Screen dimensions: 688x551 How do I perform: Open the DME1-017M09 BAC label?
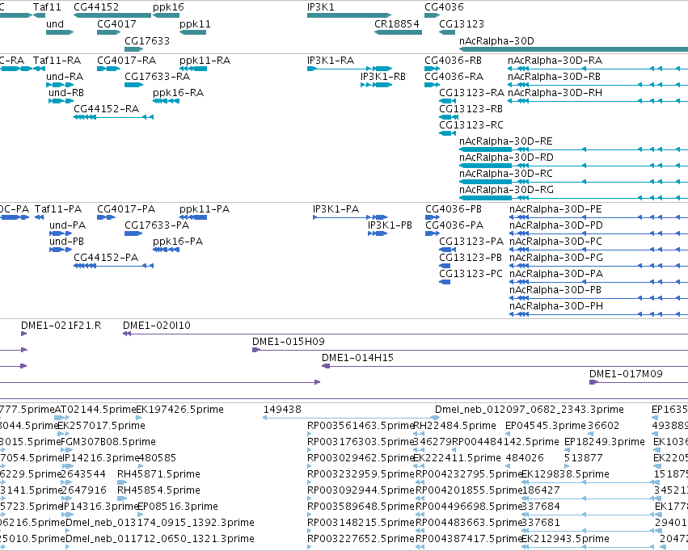626,374
